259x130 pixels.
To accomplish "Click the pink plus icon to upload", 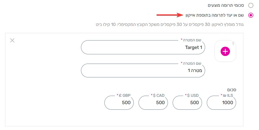I will 225,51.
